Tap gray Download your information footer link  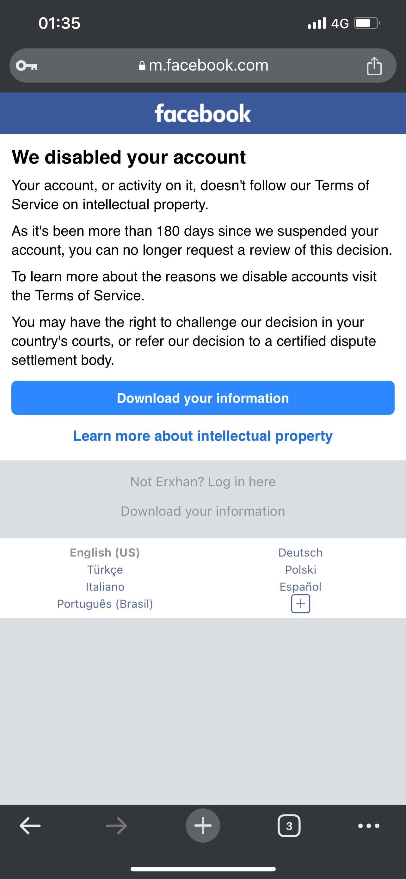pos(203,511)
